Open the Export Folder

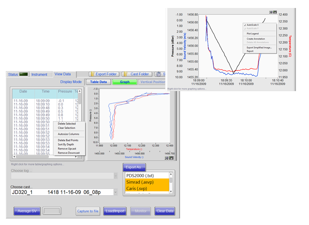pyautogui.click(x=103, y=74)
